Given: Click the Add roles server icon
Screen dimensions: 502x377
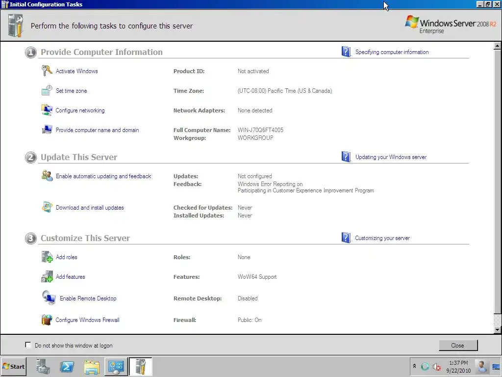Looking at the screenshot, I should [x=47, y=257].
